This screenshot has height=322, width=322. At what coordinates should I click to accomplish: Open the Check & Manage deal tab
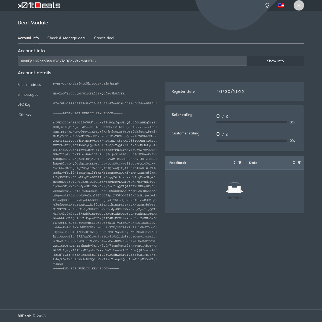(x=66, y=38)
